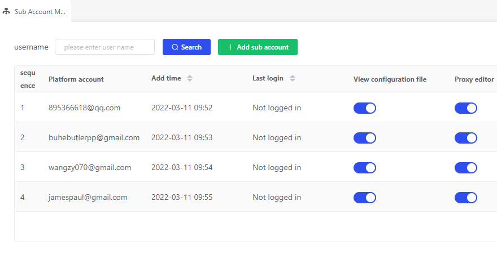The image size is (497, 259).
Task: Click the Sub Account tab hierarchy icon
Action: click(6, 11)
